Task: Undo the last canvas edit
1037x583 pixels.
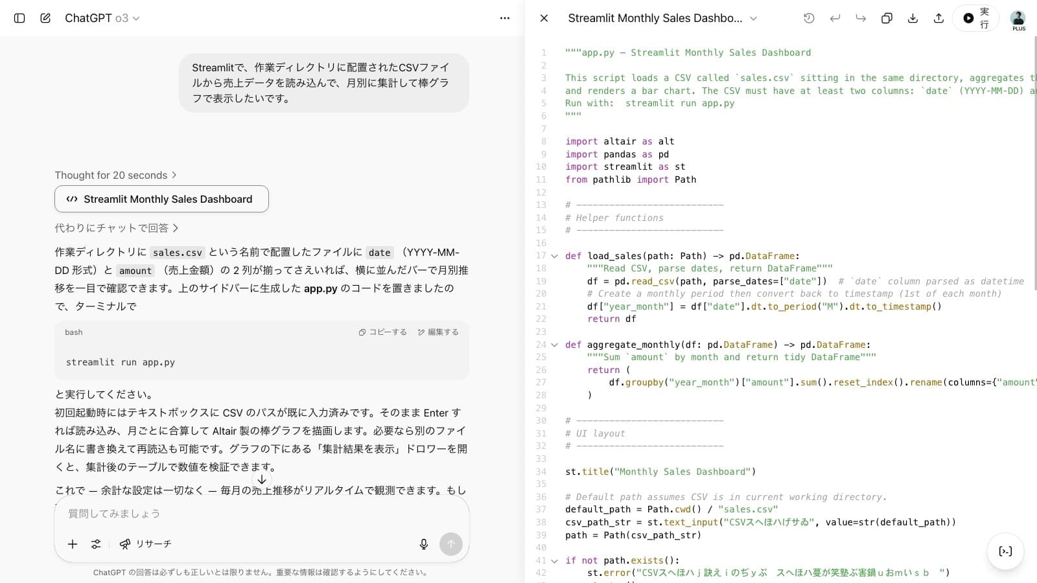Action: pyautogui.click(x=835, y=18)
